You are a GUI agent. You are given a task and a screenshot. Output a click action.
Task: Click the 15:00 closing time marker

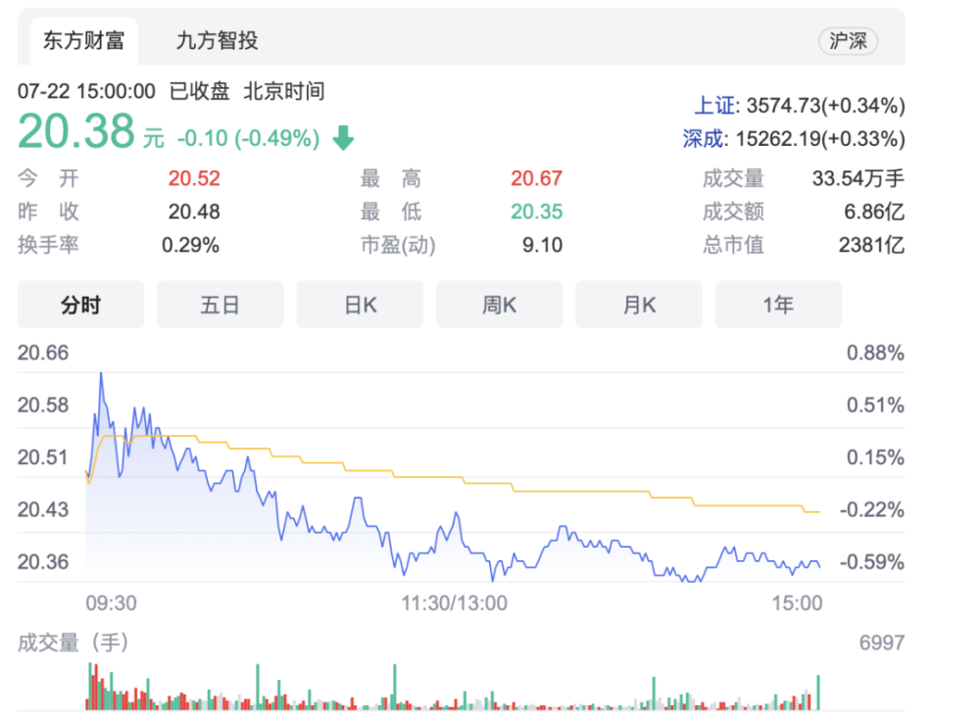coord(798,603)
